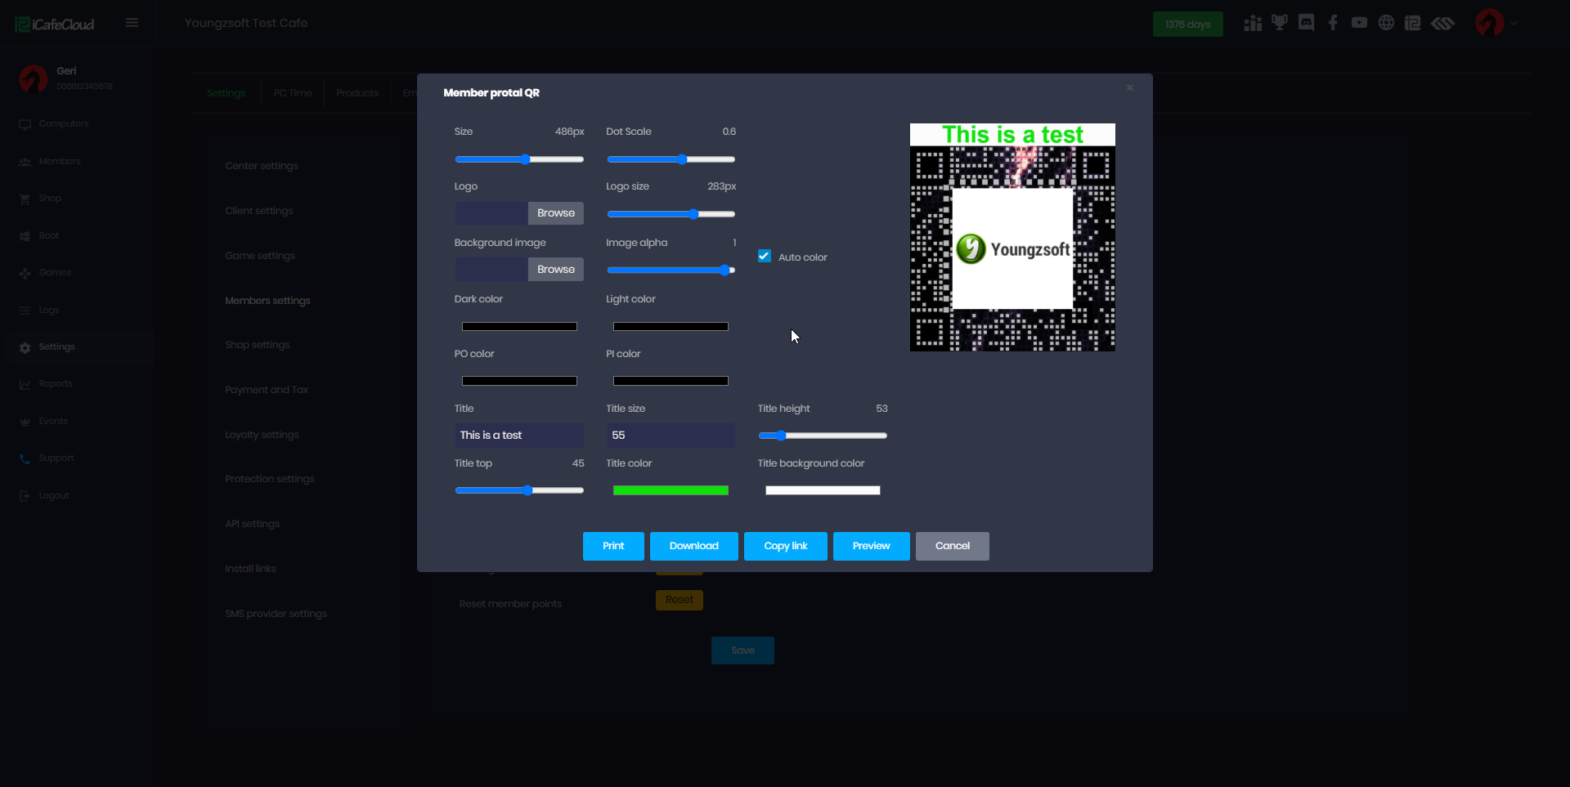This screenshot has width=1570, height=787.
Task: Click the trophy icon in the header
Action: (1280, 23)
